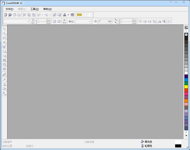Pick the yellow color swatch

tap(186, 87)
